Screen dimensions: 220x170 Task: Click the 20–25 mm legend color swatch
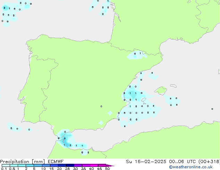[x=62, y=165]
